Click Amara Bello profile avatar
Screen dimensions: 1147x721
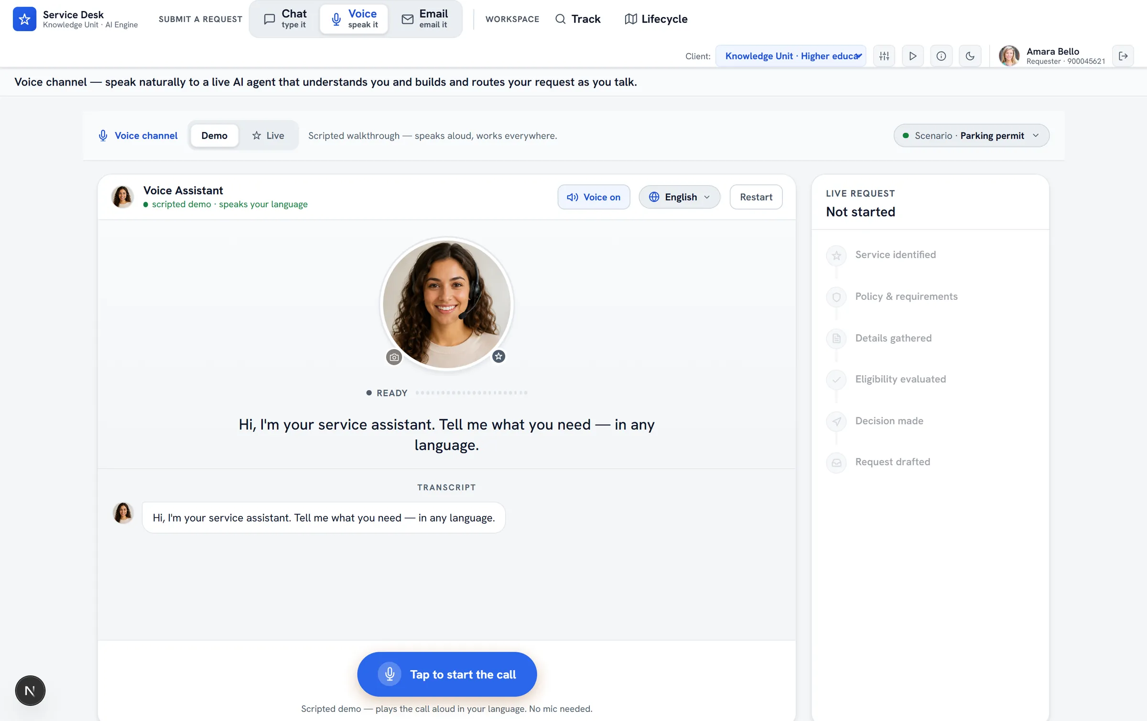point(1009,56)
